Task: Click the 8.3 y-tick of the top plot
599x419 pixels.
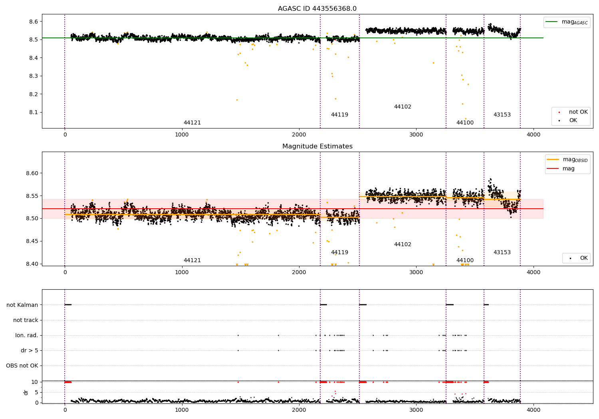Action: tap(34, 76)
